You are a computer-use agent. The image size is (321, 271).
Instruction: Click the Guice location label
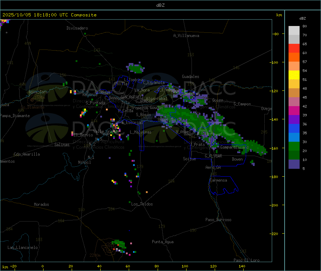point(218,100)
